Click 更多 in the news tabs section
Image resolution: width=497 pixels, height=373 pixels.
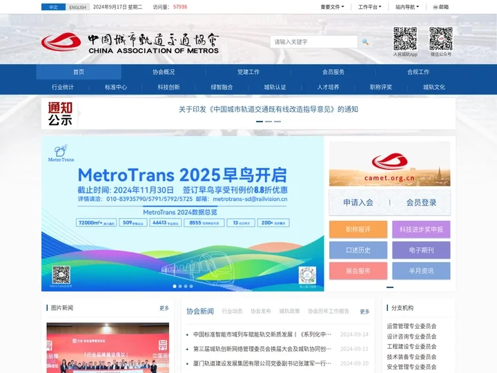click(x=365, y=312)
